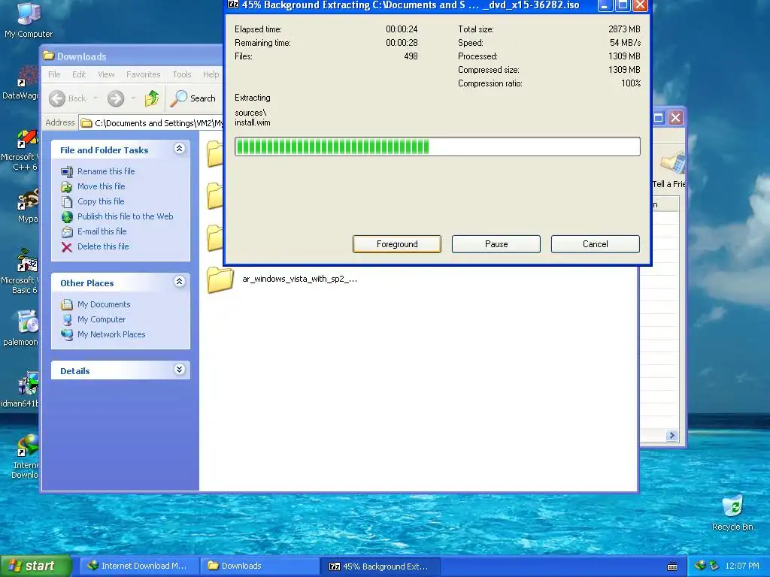770x577 pixels.
Task: Click Rename this file link
Action: (x=106, y=171)
